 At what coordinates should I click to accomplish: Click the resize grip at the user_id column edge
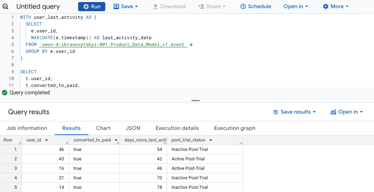coord(67,143)
